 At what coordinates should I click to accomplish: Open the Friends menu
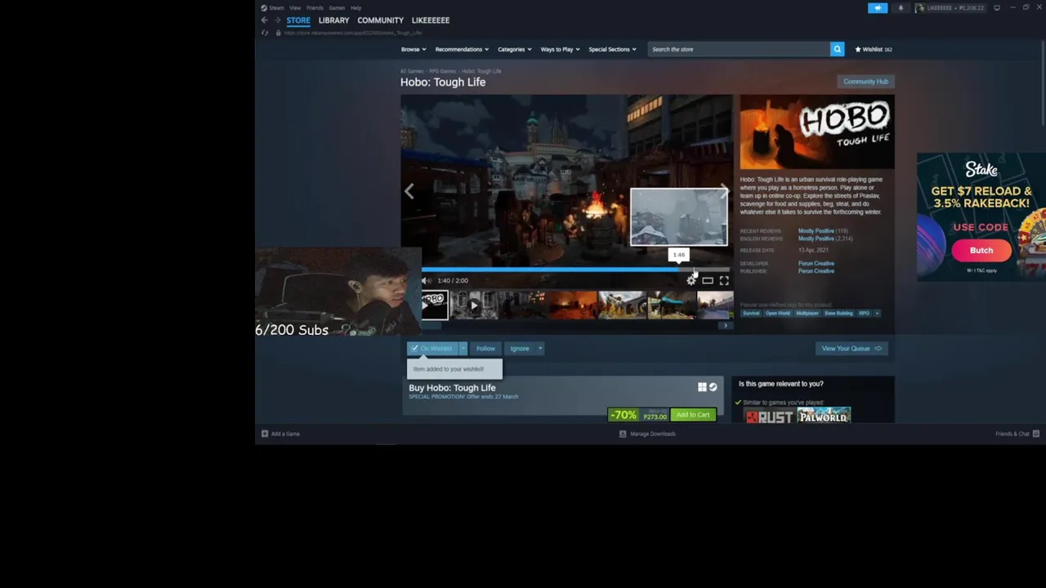315,8
